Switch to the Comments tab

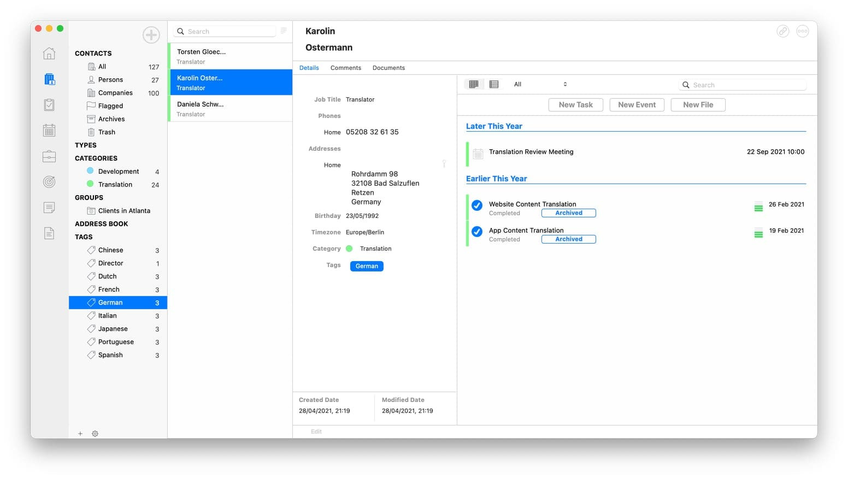(346, 68)
